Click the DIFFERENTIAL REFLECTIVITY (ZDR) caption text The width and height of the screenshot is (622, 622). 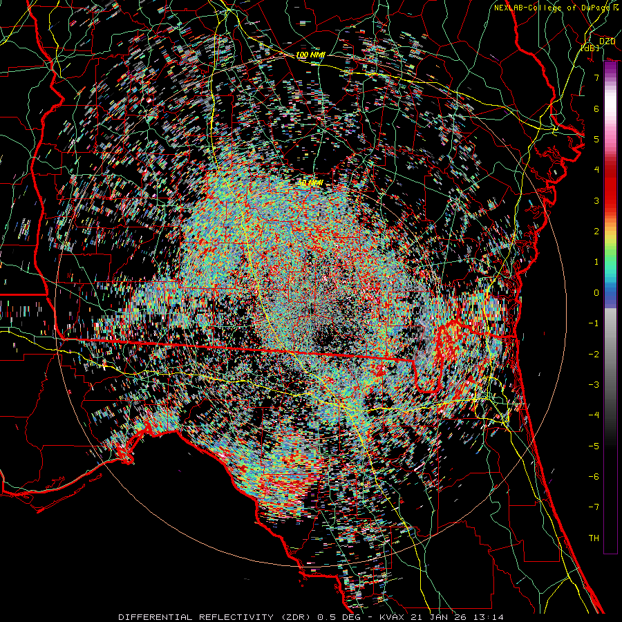click(x=216, y=617)
